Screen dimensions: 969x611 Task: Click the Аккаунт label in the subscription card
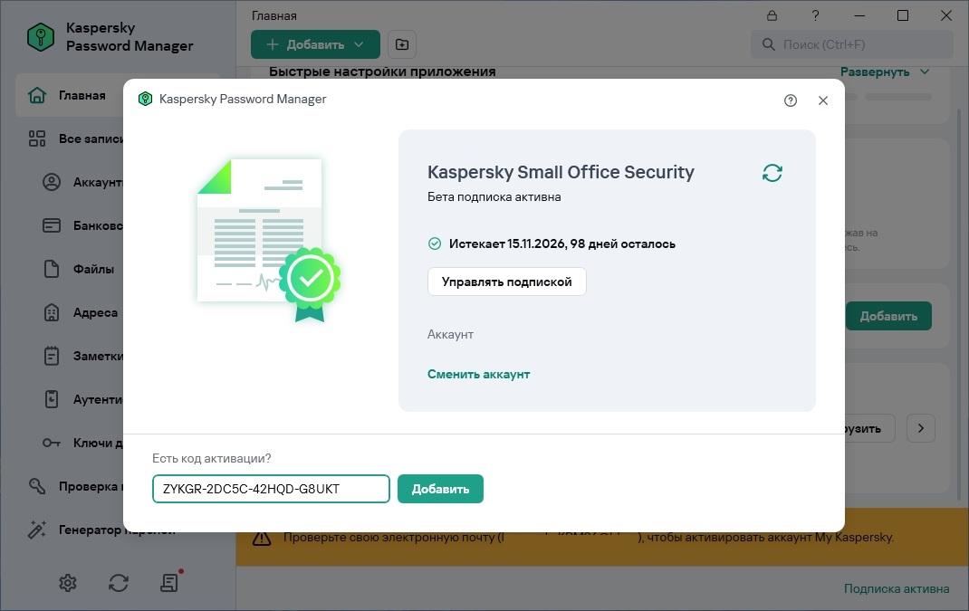pos(450,334)
